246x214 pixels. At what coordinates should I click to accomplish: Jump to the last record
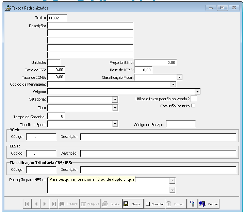(54, 204)
